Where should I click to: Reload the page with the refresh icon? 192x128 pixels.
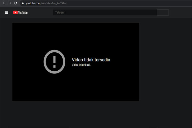15,3
